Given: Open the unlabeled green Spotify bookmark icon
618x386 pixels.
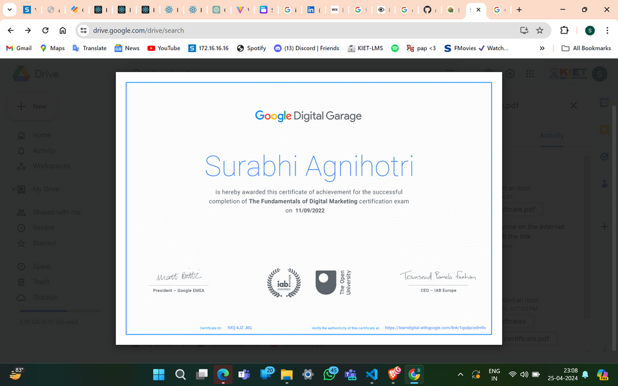Looking at the screenshot, I should pyautogui.click(x=395, y=48).
